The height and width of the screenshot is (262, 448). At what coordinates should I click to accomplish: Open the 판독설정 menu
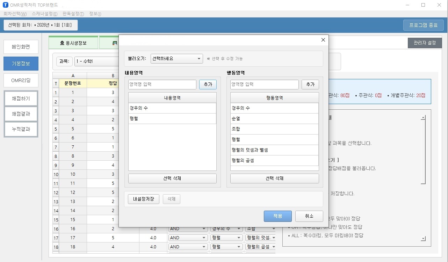pyautogui.click(x=73, y=14)
